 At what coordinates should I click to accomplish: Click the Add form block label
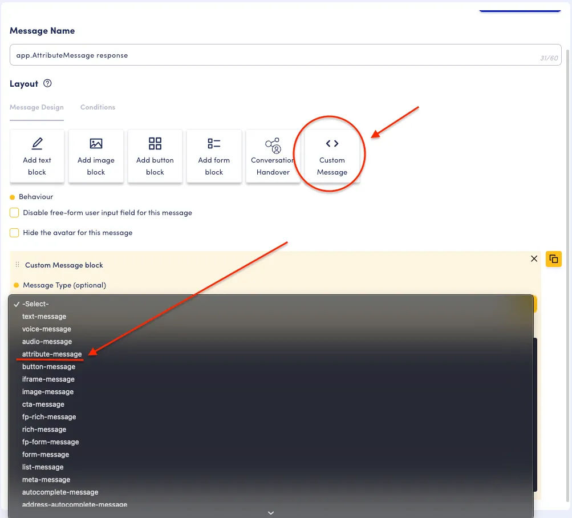(214, 166)
